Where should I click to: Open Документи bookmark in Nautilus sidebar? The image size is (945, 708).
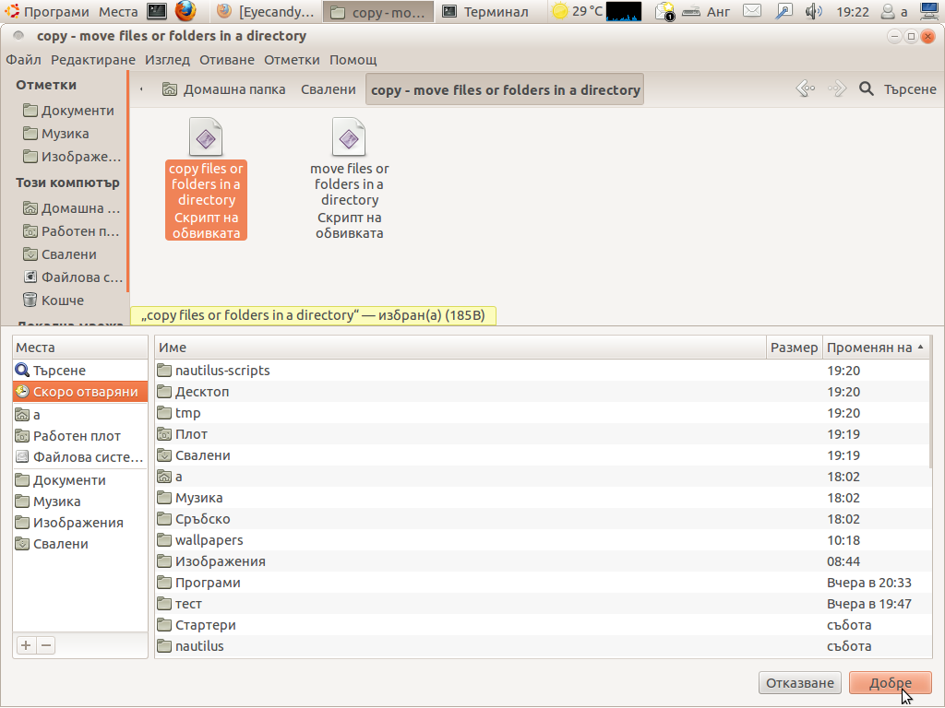pos(68,111)
